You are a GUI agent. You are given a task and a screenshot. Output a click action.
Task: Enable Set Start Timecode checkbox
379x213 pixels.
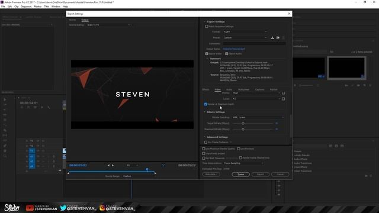tap(204, 158)
